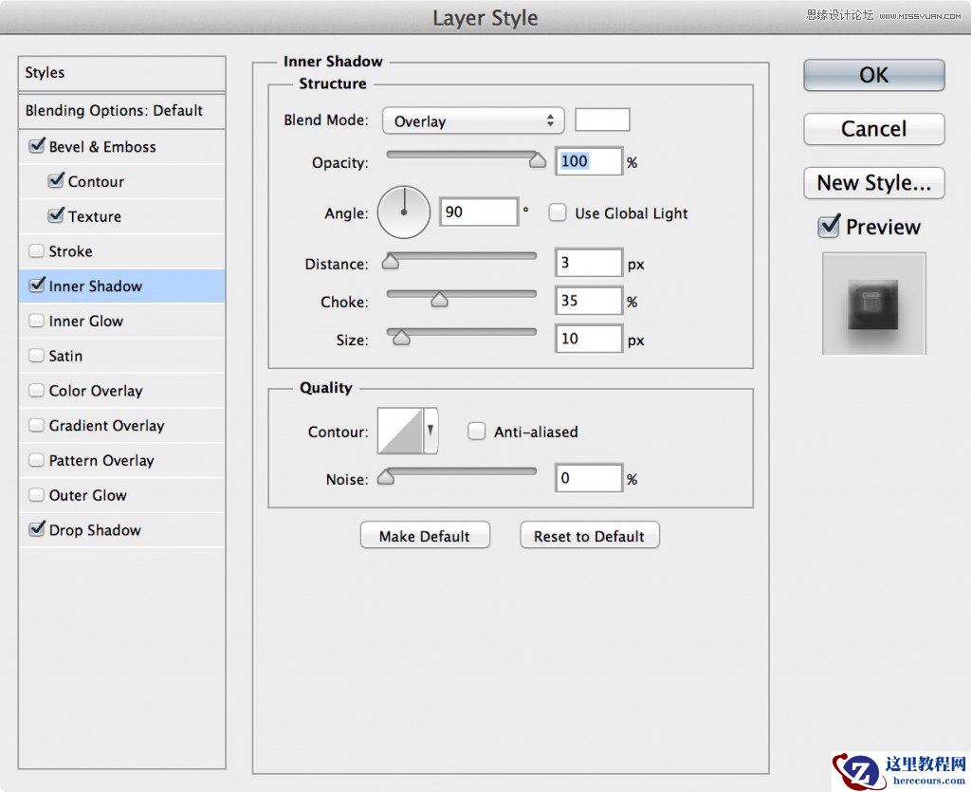Click the Contour curve thumbnail
The width and height of the screenshot is (971, 792).
(x=400, y=431)
